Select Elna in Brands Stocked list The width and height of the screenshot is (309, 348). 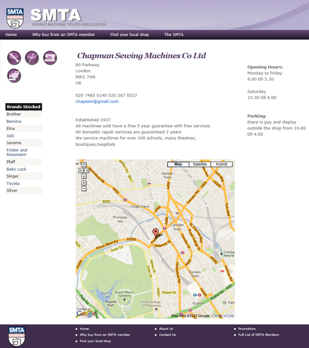[24, 128]
